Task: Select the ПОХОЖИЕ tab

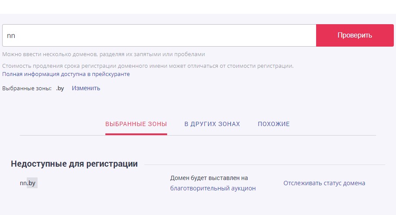Action: (x=274, y=124)
